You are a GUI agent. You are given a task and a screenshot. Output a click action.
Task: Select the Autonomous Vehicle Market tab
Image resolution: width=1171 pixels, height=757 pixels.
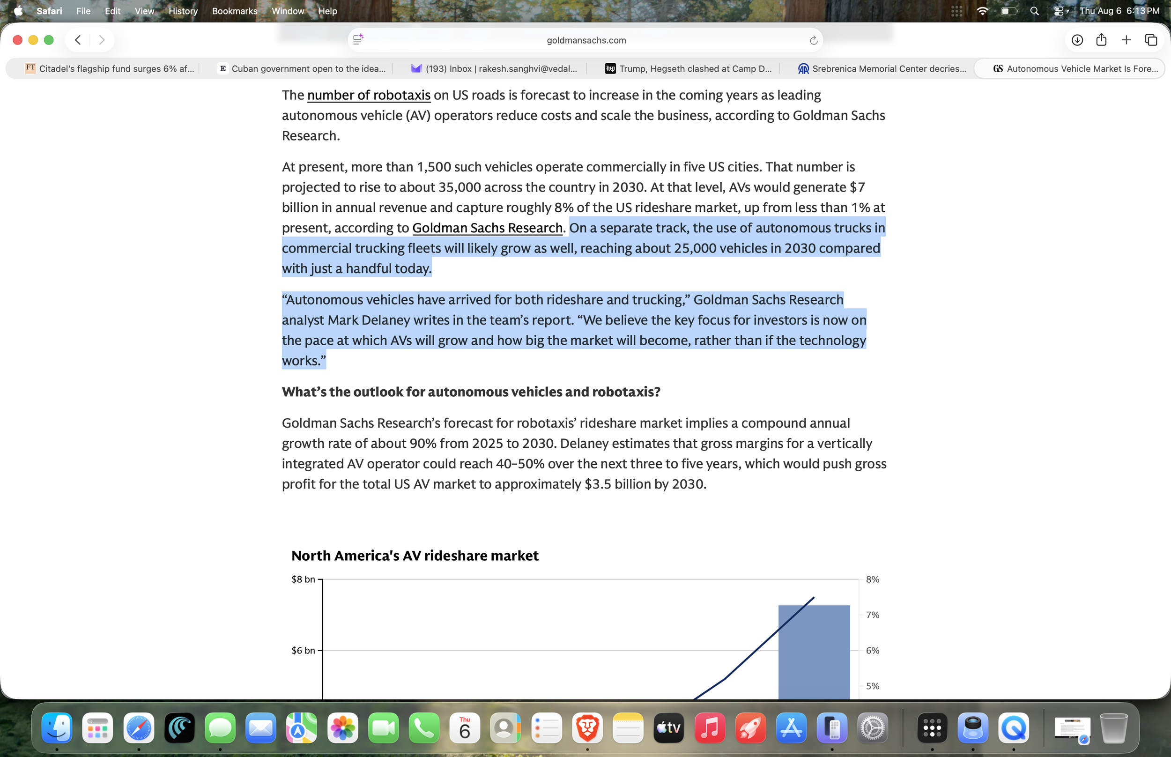click(x=1069, y=69)
